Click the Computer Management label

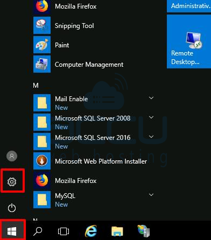tap(89, 65)
